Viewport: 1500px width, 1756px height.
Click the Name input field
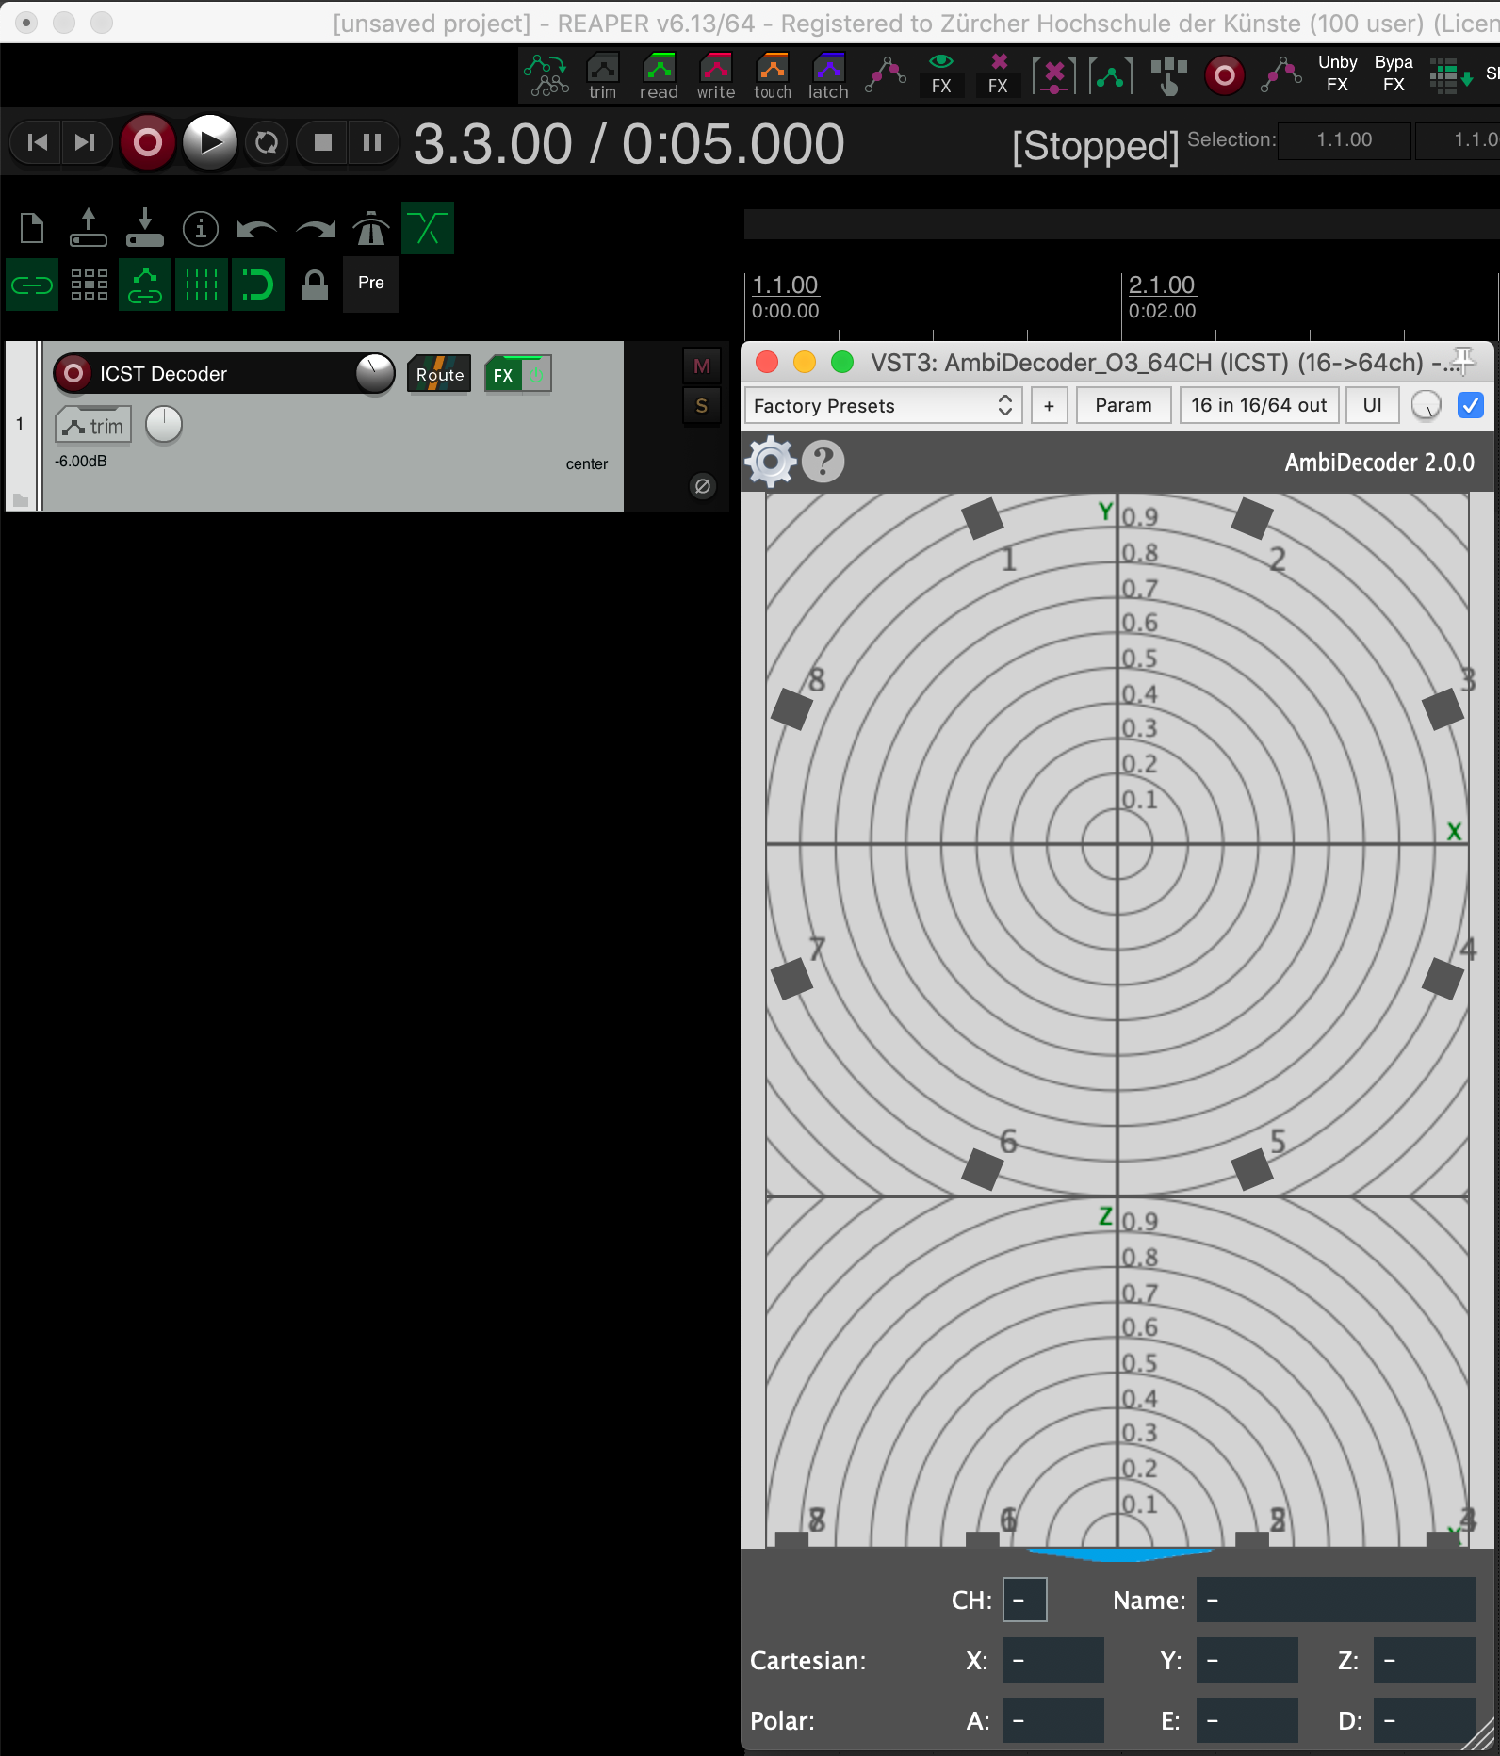[1335, 1600]
